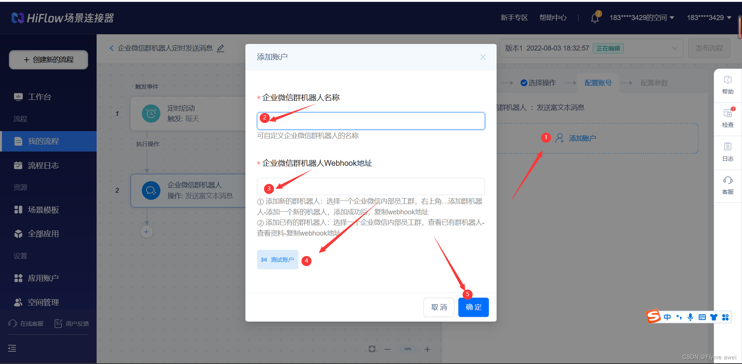
Task: Open 全部应用 in the sidebar
Action: click(48, 234)
